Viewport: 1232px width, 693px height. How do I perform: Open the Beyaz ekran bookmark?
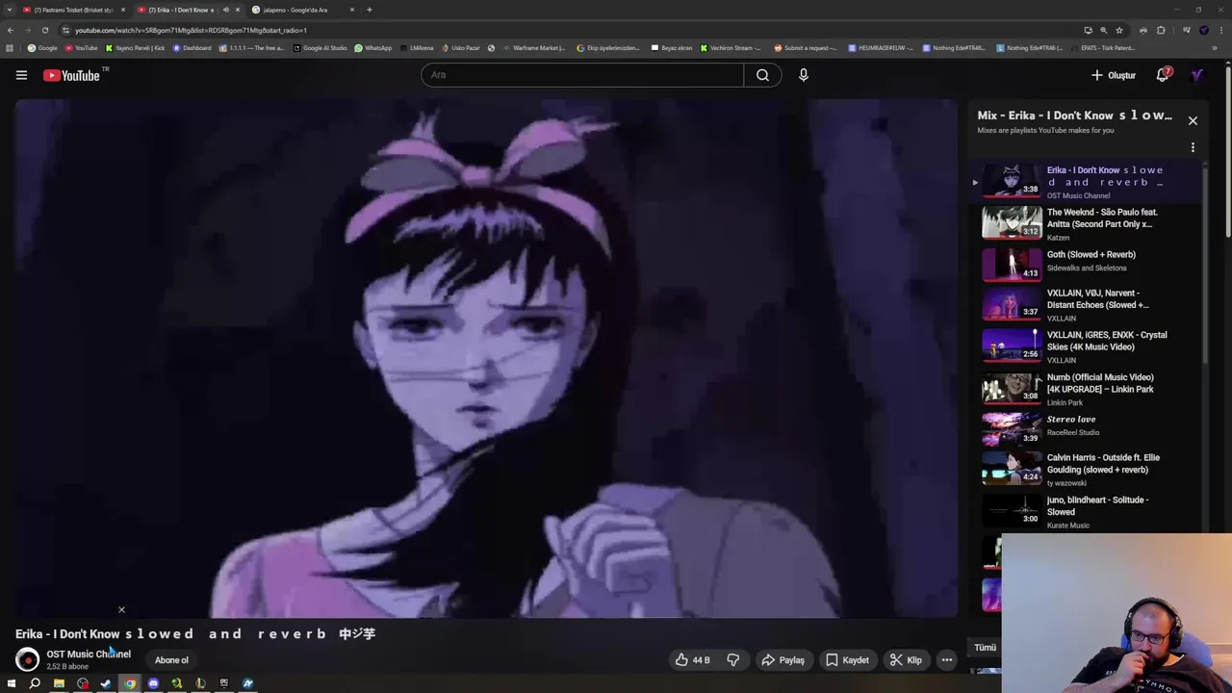click(672, 48)
